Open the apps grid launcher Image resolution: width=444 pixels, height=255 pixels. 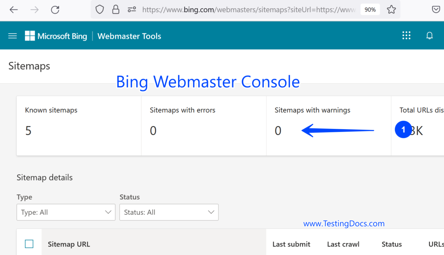pyautogui.click(x=406, y=36)
